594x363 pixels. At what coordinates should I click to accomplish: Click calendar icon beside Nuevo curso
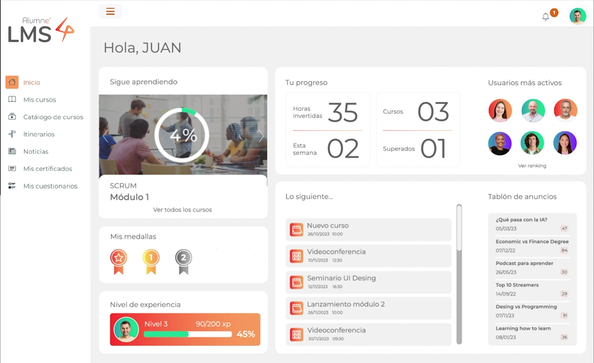point(296,230)
